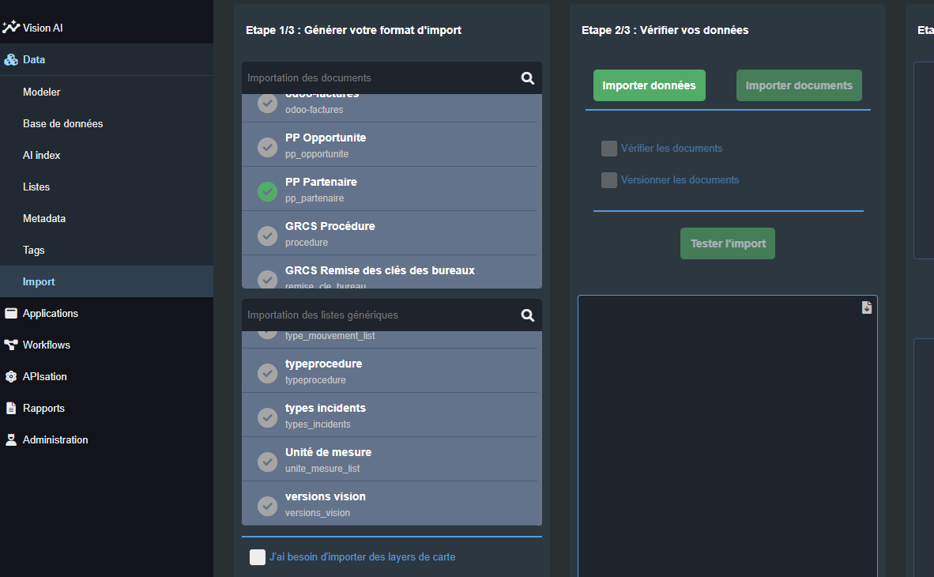This screenshot has height=577, width=934.
Task: Toggle the Versionner les documents checkbox
Action: click(x=608, y=180)
